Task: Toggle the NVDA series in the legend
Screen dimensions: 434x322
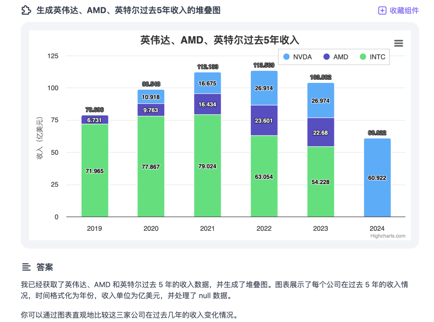Action: [x=297, y=57]
